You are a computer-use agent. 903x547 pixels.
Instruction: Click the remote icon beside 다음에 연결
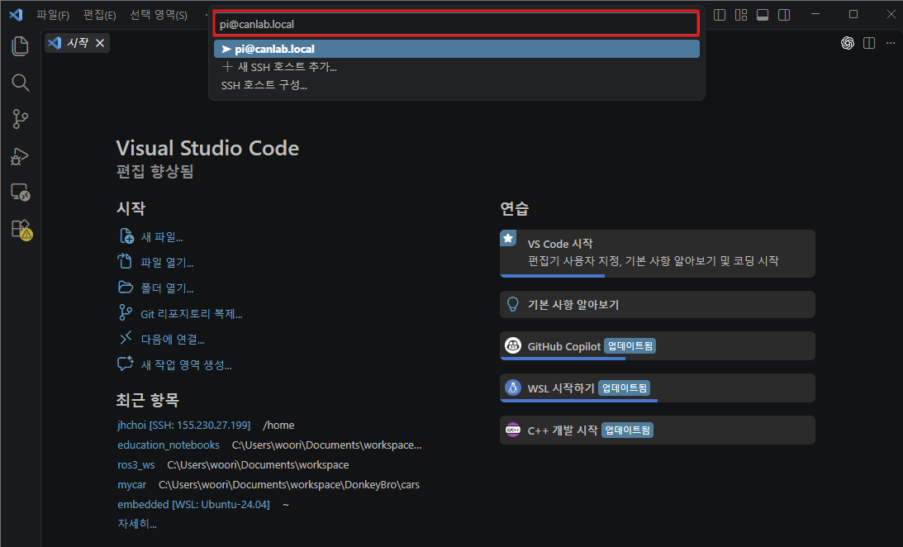pos(126,338)
